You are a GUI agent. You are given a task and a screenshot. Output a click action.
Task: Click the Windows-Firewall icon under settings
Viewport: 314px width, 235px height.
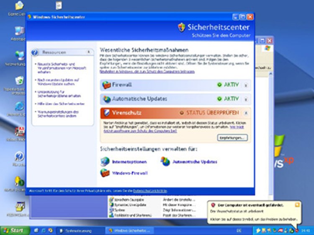[105, 173]
